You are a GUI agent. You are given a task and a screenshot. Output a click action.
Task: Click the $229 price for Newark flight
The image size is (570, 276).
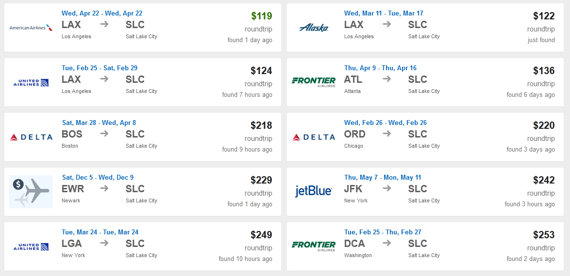pos(261,180)
